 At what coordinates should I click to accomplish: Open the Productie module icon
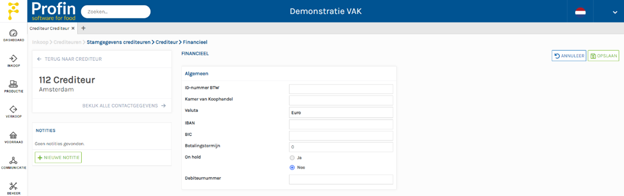pyautogui.click(x=14, y=84)
